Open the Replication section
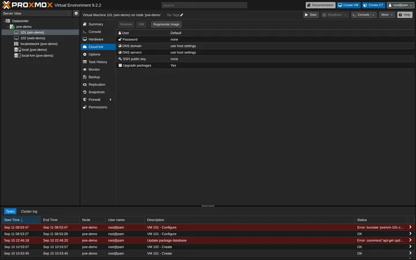Image resolution: width=416 pixels, height=260 pixels. click(98, 84)
